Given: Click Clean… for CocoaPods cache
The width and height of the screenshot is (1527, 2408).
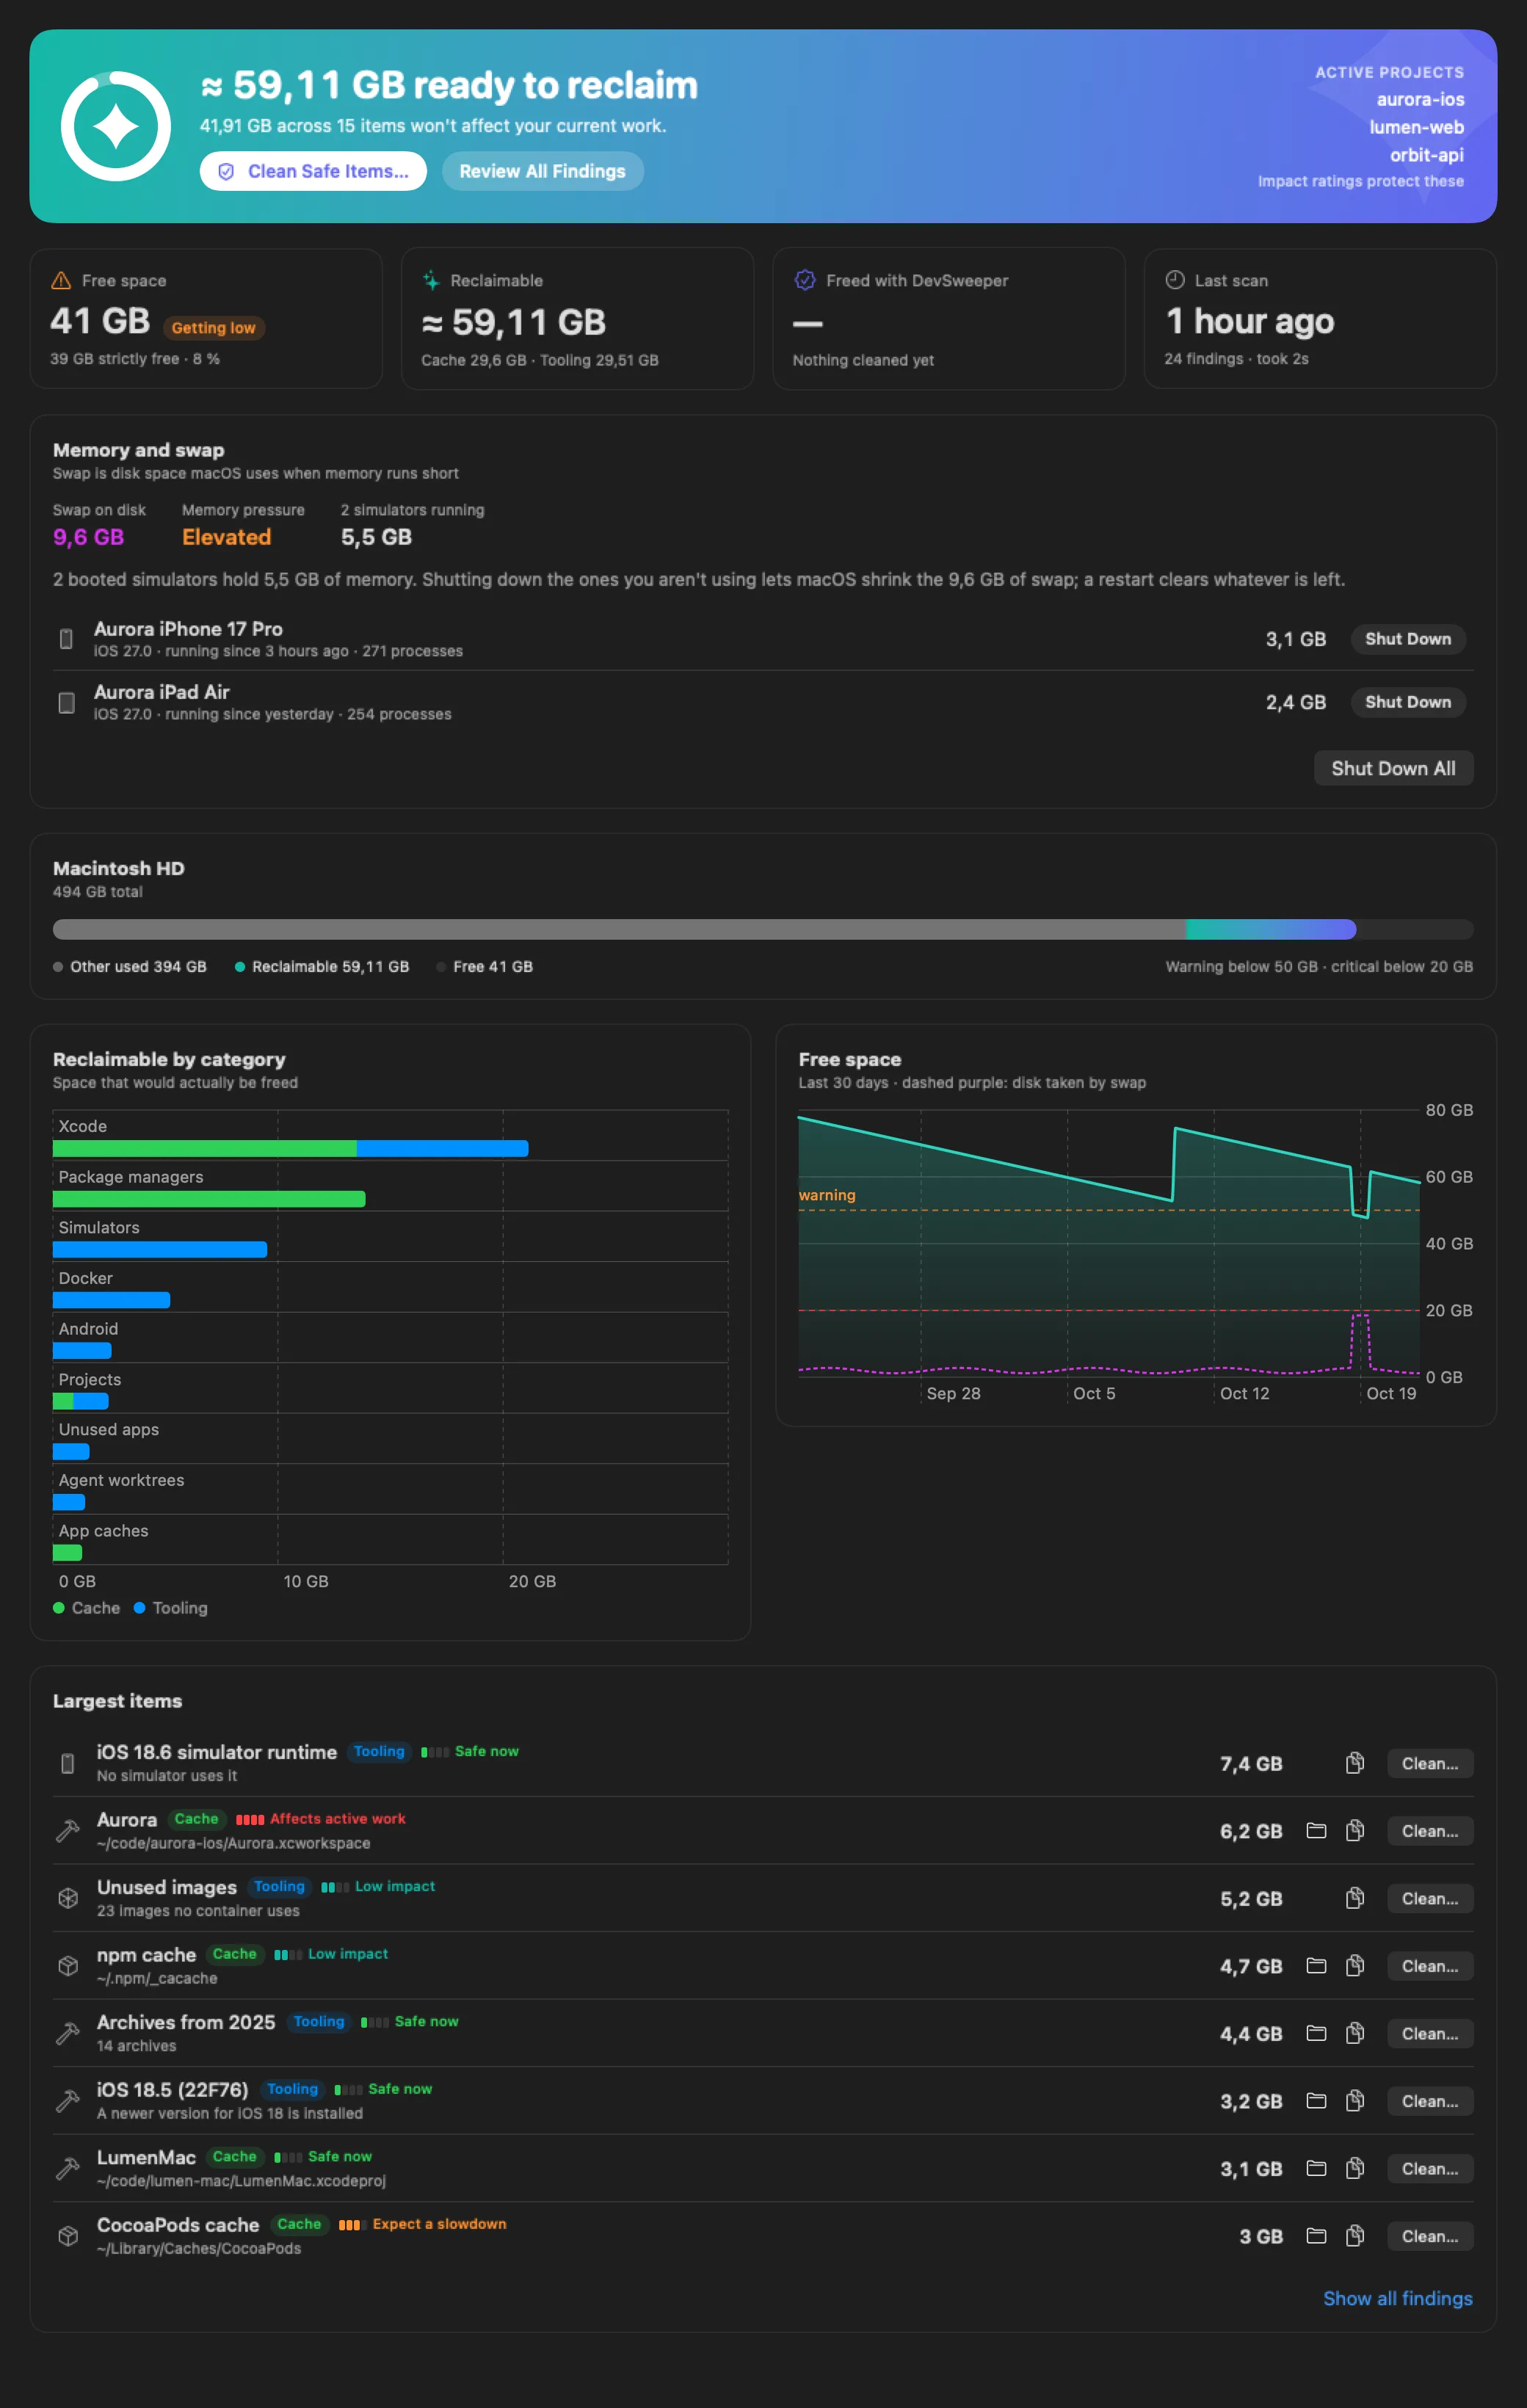Looking at the screenshot, I should pyautogui.click(x=1430, y=2236).
